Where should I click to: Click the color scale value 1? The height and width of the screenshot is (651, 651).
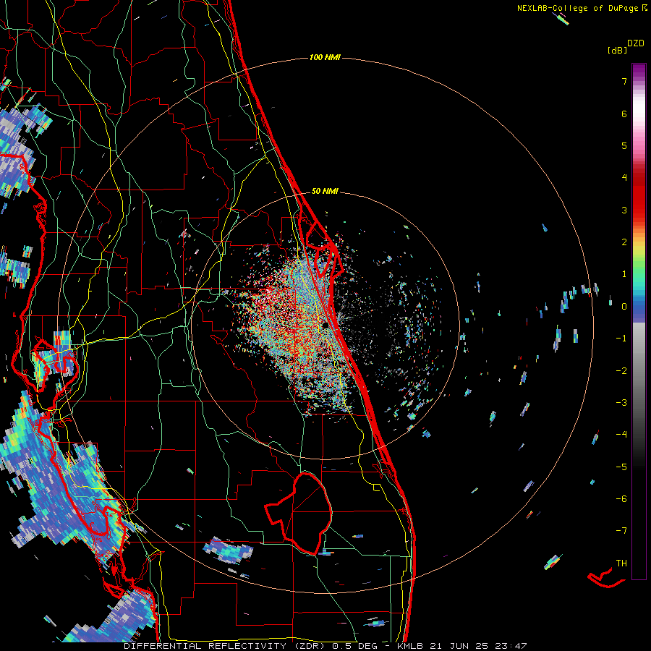624,274
